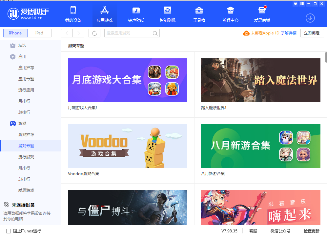
Task: Switch device view to iPhone
Action: coord(15,33)
